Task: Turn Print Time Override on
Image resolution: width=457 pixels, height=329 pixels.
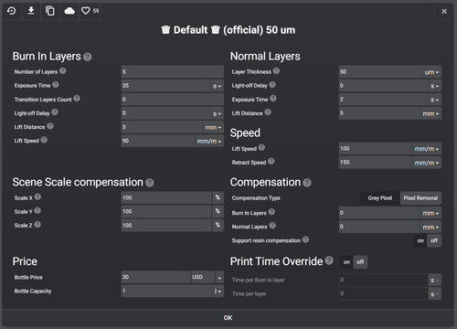Action: pos(346,262)
